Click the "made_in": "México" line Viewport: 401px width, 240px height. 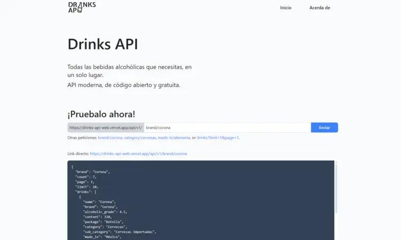(x=102, y=237)
